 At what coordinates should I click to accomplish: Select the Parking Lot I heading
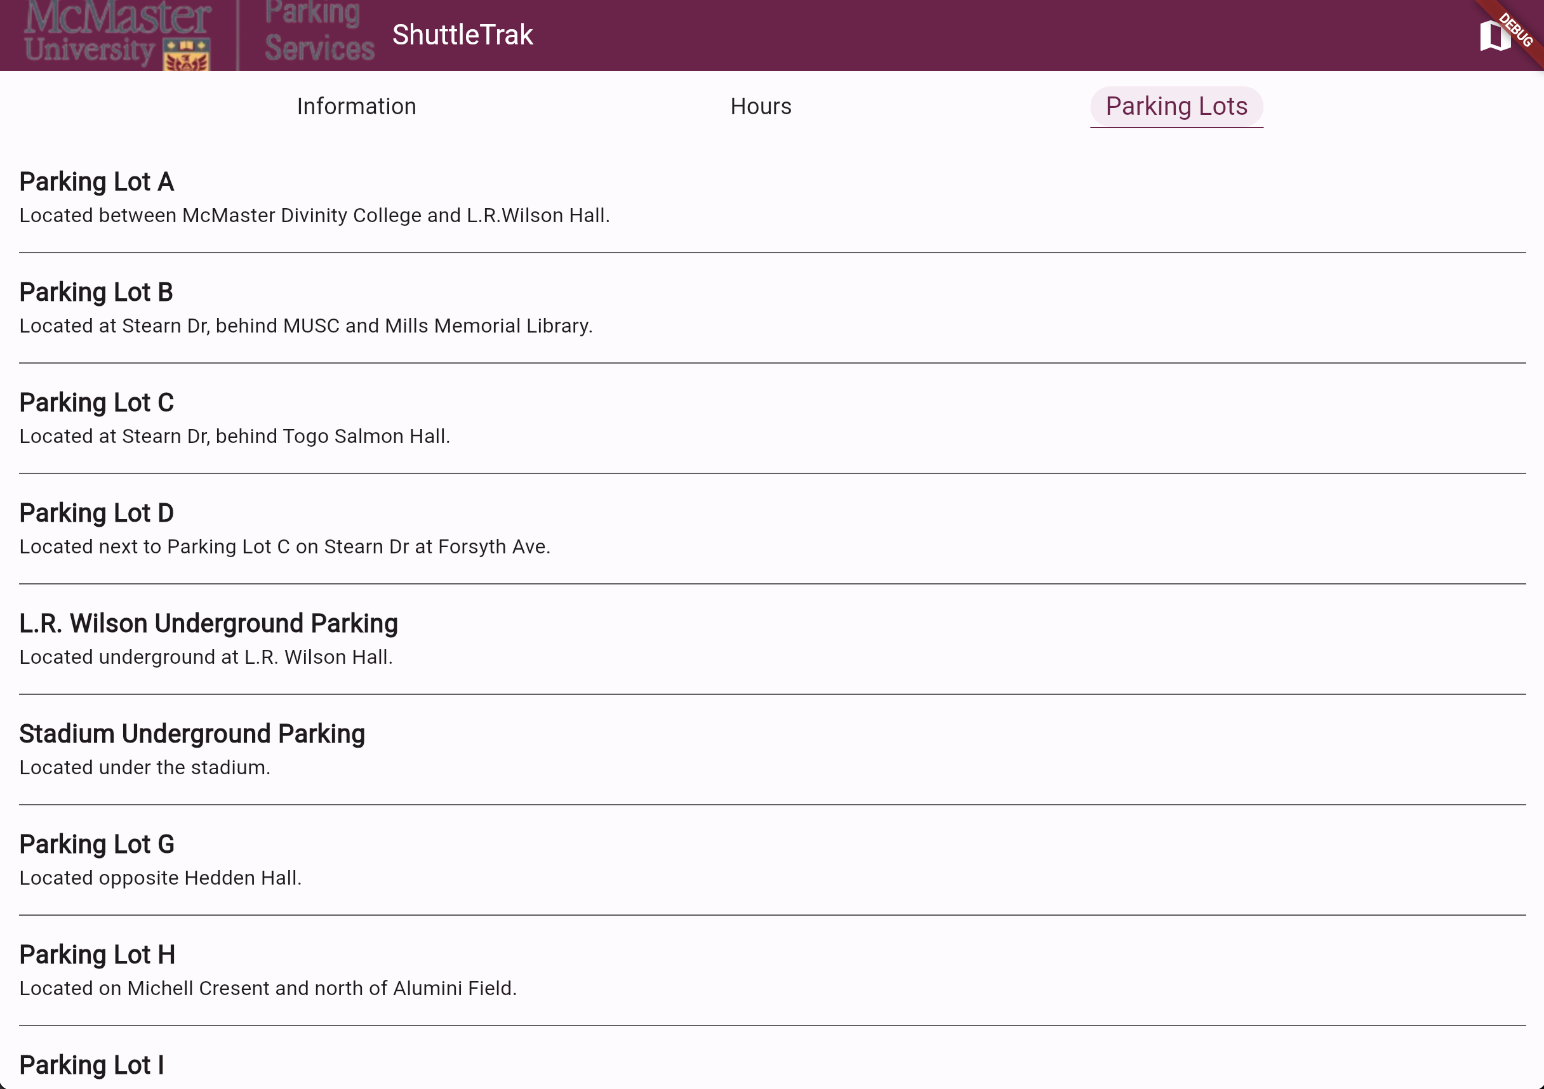click(x=91, y=1065)
